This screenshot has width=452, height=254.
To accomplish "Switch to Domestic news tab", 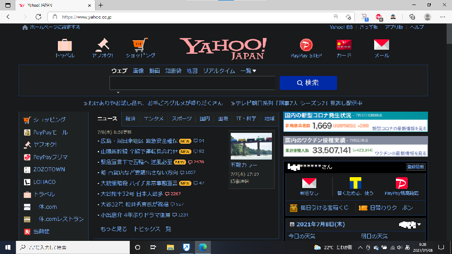I will coord(205,119).
